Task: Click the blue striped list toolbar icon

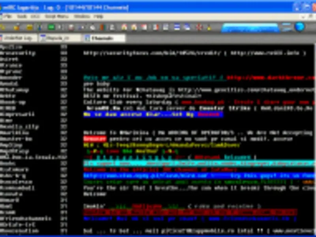Action: [177, 27]
